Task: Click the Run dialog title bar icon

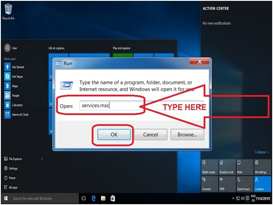Action: [58, 63]
